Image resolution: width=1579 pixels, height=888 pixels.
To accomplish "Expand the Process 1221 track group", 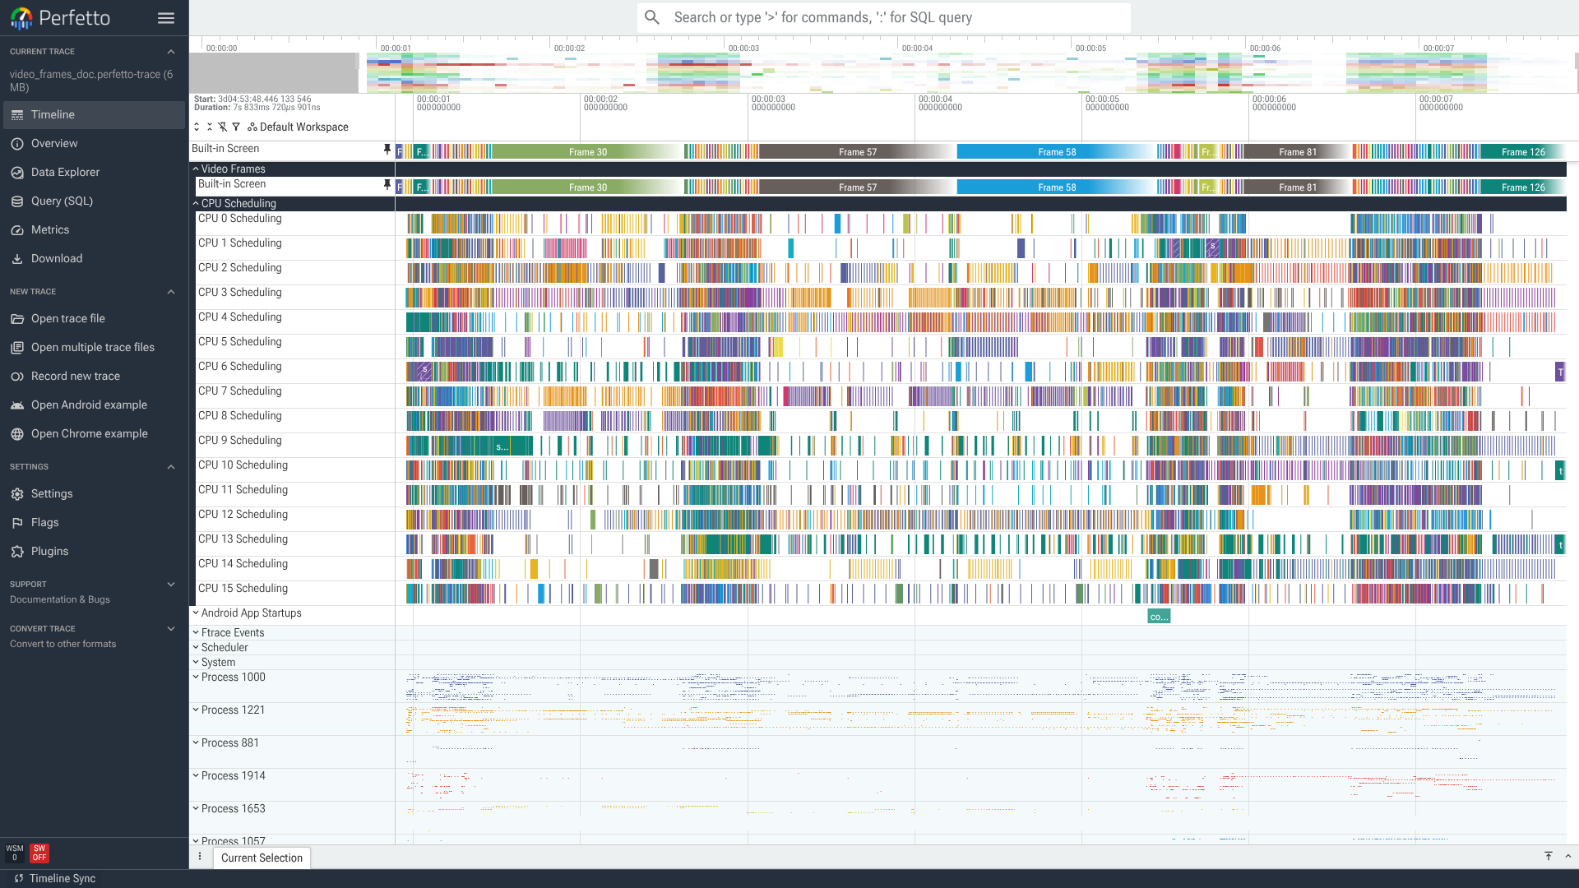I will pyautogui.click(x=196, y=710).
